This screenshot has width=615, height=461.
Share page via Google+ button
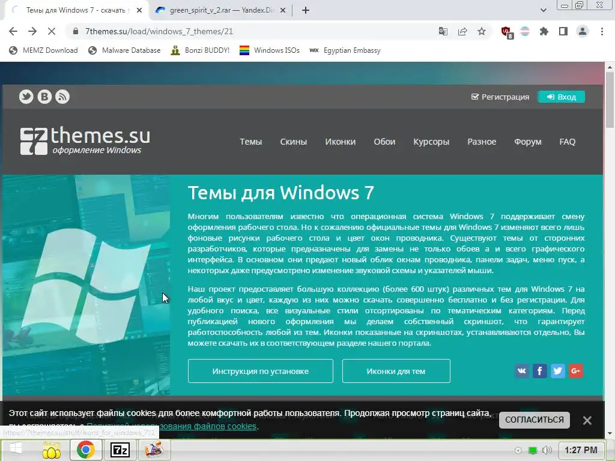click(576, 371)
